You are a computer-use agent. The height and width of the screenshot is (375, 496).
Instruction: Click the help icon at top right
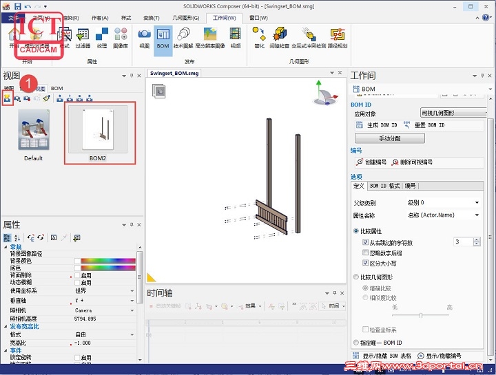click(486, 17)
